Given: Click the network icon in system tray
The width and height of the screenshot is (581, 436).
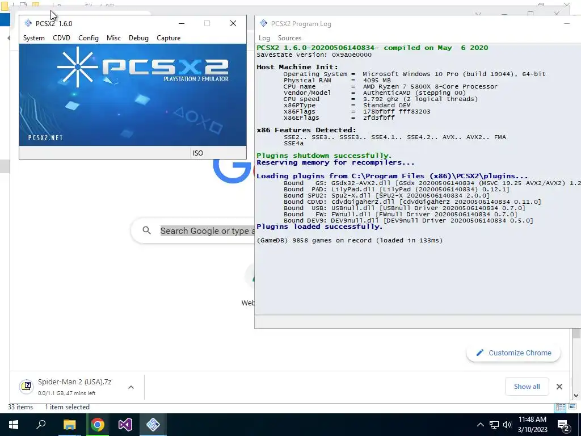Looking at the screenshot, I should [494, 425].
